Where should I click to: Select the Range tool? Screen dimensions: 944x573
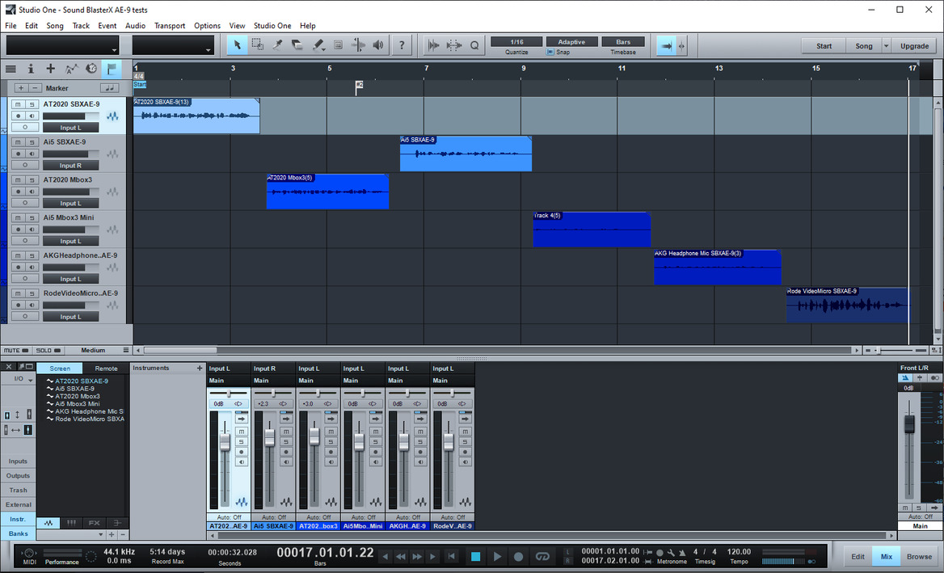[x=257, y=45]
